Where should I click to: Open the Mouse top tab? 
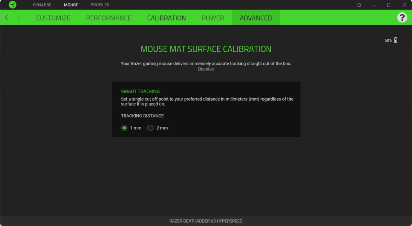[71, 5]
